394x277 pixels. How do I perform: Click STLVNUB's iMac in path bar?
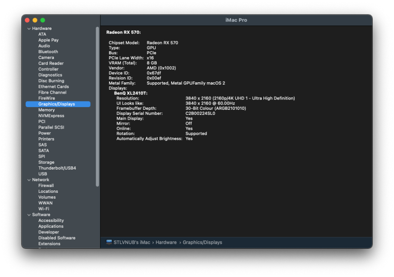coord(132,242)
